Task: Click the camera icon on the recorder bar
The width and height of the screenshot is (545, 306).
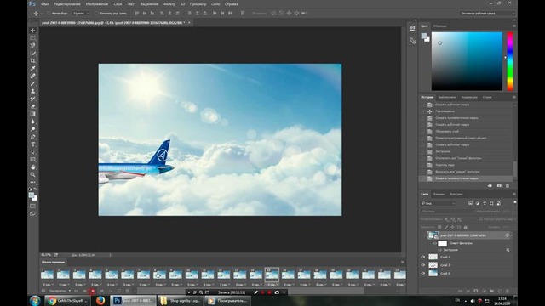Action: point(277,292)
